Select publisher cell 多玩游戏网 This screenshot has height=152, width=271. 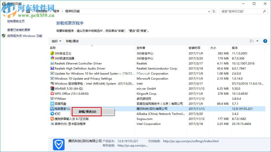[x=144, y=99]
